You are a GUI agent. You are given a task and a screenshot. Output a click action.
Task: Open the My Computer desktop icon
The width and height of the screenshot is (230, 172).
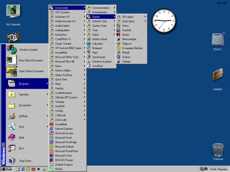[13, 15]
